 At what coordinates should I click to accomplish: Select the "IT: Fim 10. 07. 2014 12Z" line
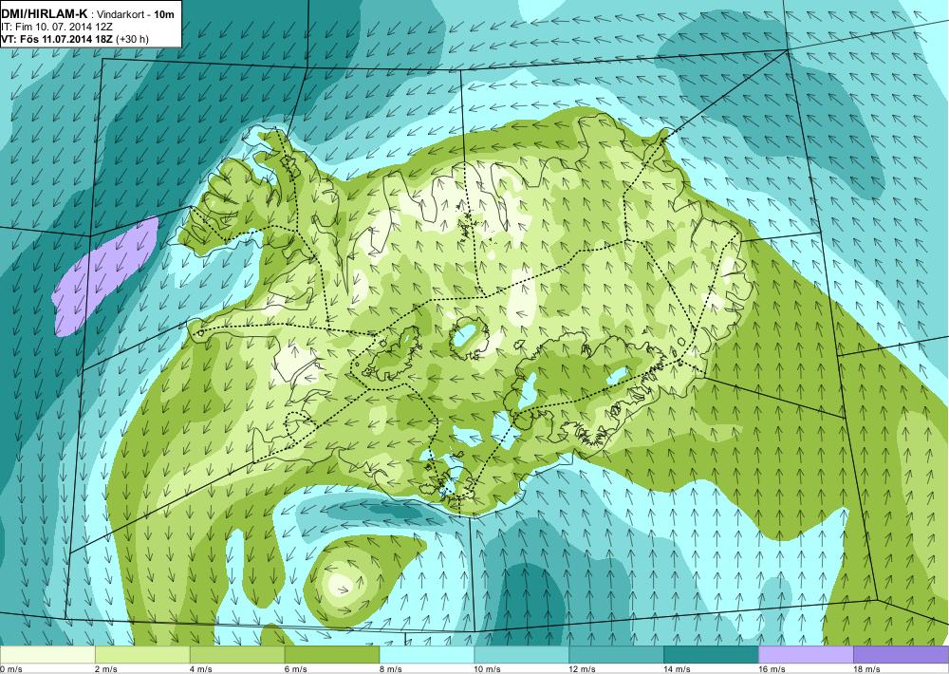click(57, 27)
